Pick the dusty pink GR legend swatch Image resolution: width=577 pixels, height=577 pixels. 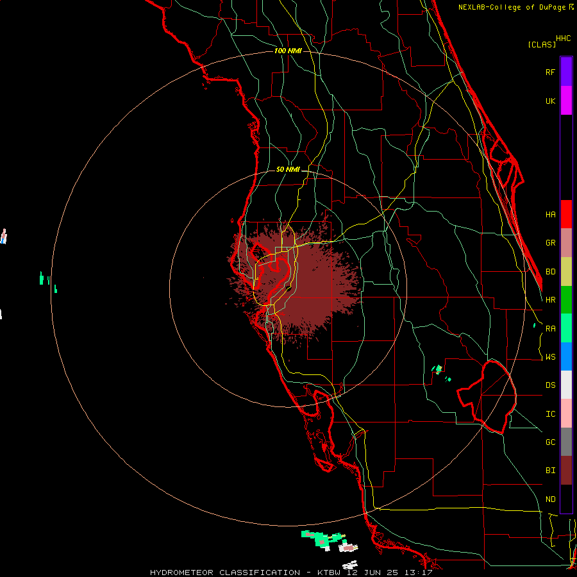(x=566, y=242)
